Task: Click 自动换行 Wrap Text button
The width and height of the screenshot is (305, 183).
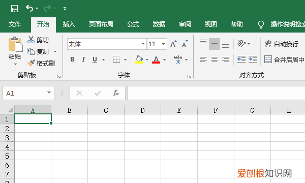Action: 282,44
